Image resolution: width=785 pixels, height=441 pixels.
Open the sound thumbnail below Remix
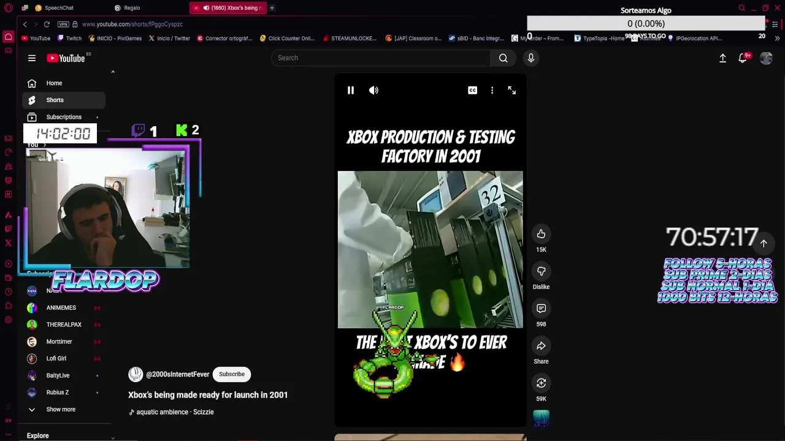point(541,418)
